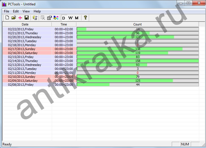Open properties via the checklist icon
206x148 pixels.
49,18
